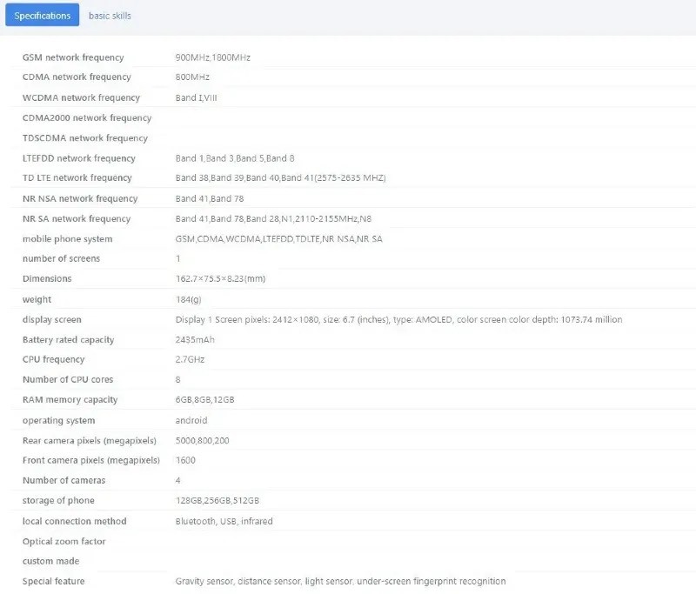Click the Battery rated capacity 2435mAh value
This screenshot has height=594, width=696.
pos(194,340)
